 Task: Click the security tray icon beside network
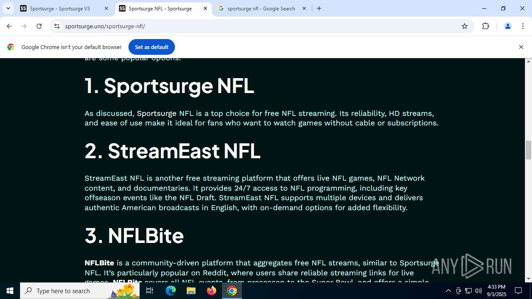point(458,291)
